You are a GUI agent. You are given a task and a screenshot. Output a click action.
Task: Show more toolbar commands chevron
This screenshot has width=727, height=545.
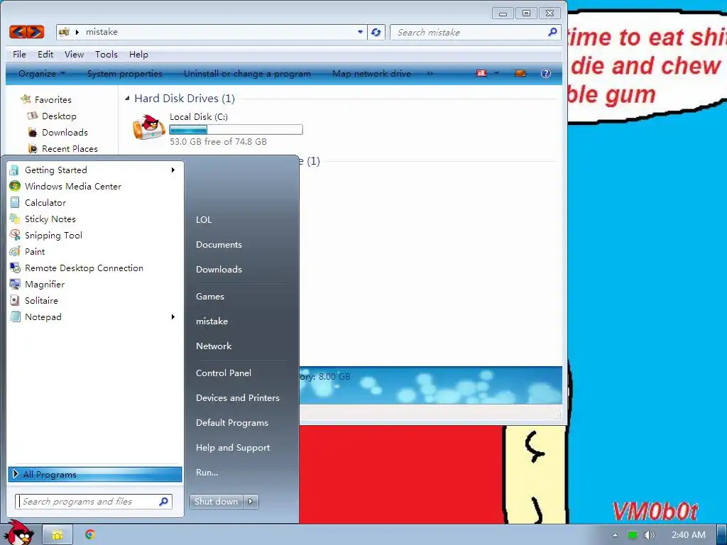[430, 73]
